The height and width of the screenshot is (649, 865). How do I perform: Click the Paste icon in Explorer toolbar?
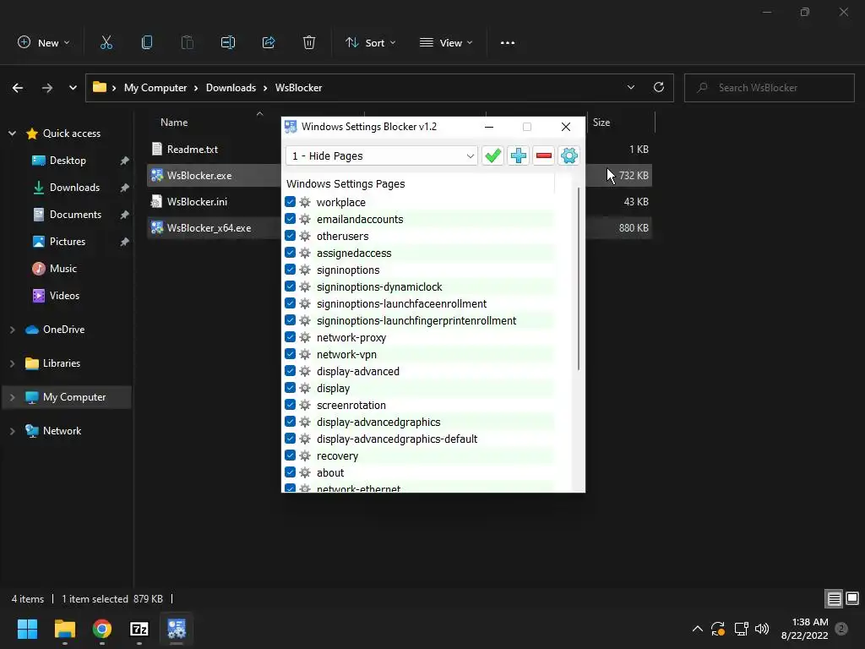[x=188, y=42]
